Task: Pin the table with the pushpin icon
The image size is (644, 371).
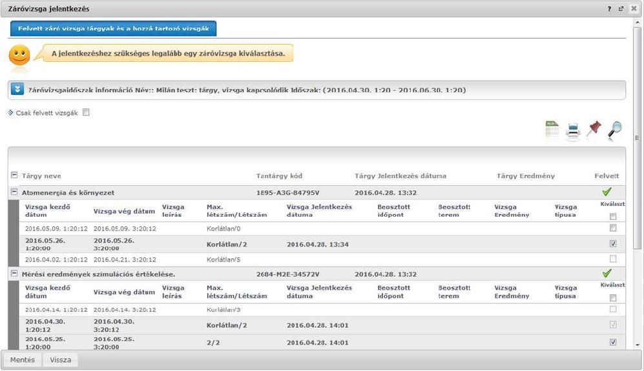Action: click(x=594, y=129)
